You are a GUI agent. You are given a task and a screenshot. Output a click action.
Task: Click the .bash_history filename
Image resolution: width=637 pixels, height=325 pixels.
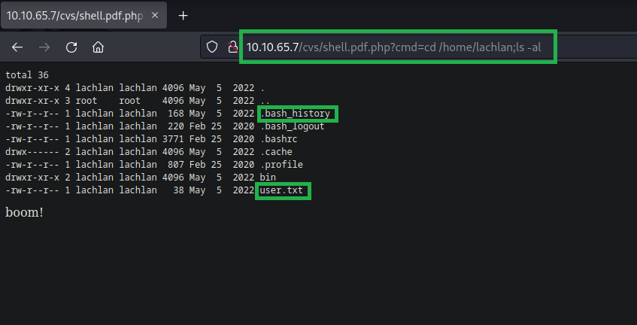(x=297, y=114)
